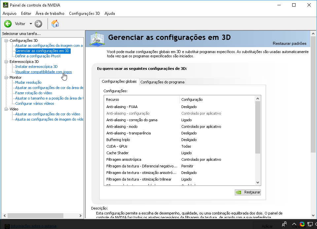Select Filtragem da textura - otimização trilinear row
The height and width of the screenshot is (229, 317).
[x=180, y=179]
